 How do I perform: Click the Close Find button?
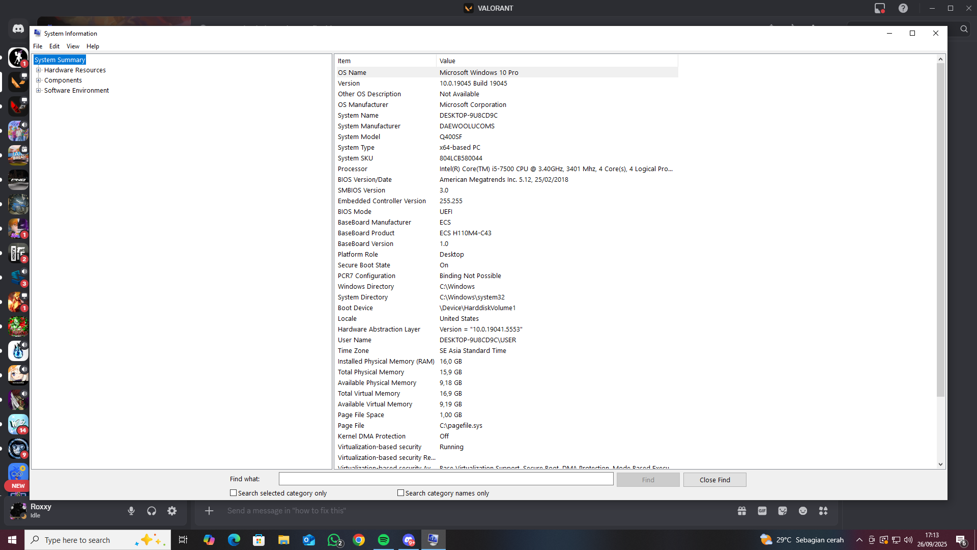[x=714, y=480]
